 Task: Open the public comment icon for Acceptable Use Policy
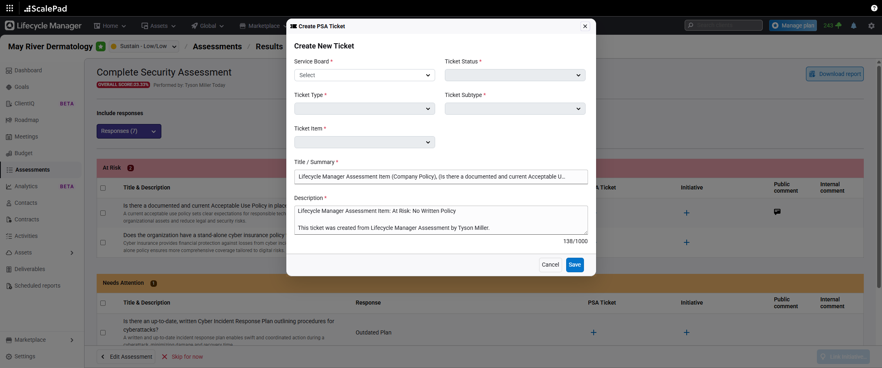(x=777, y=212)
